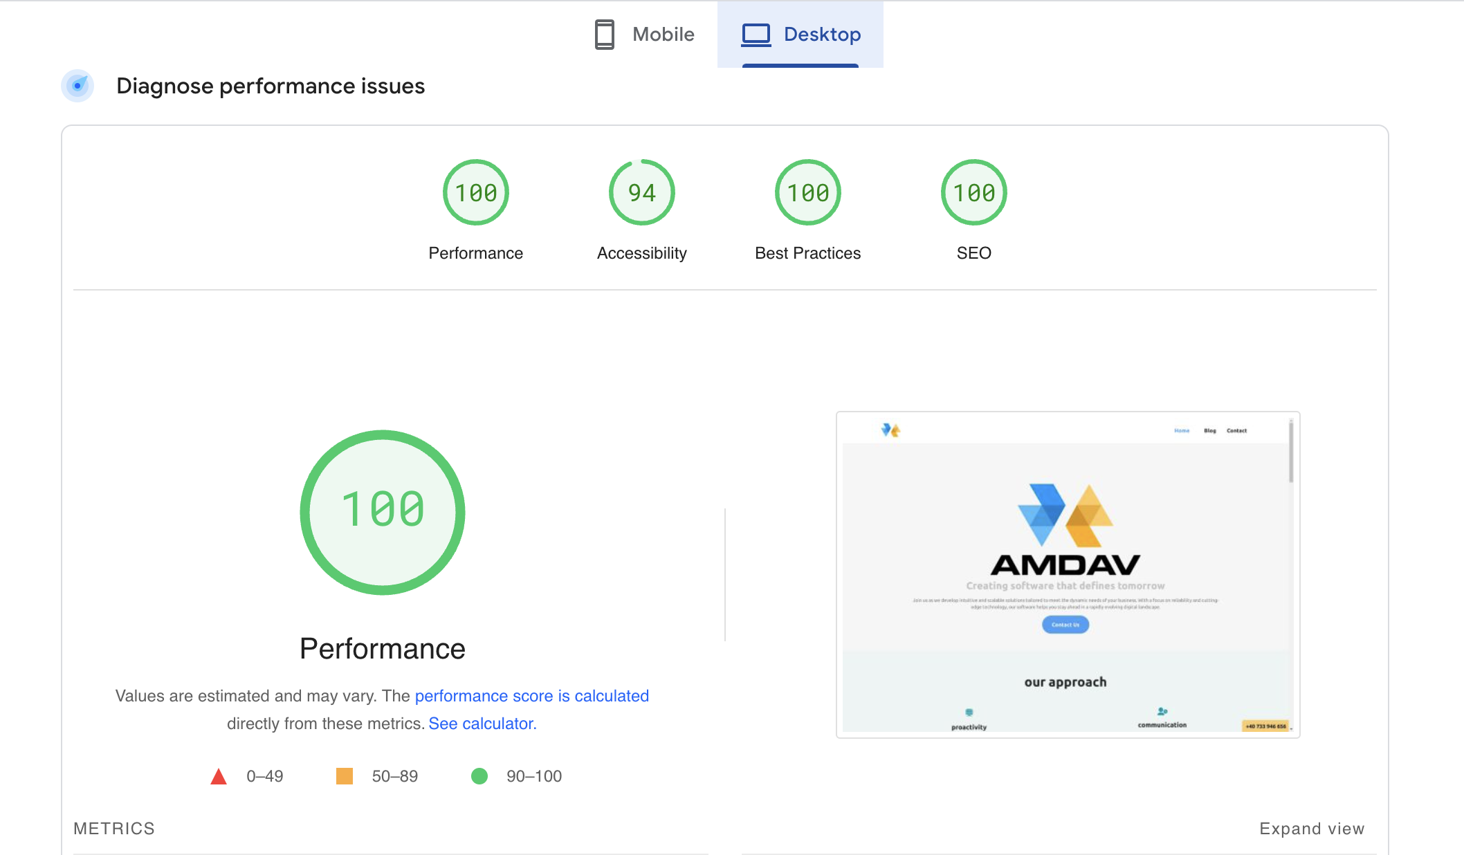Open the performance score is calculated link

coord(531,696)
